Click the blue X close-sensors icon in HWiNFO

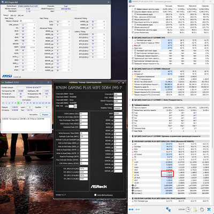[209, 209]
